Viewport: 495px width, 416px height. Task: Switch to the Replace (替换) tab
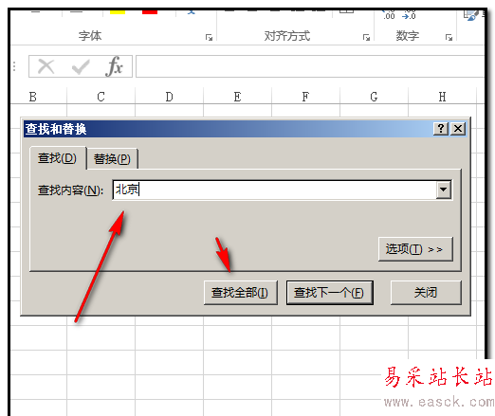[x=112, y=158]
